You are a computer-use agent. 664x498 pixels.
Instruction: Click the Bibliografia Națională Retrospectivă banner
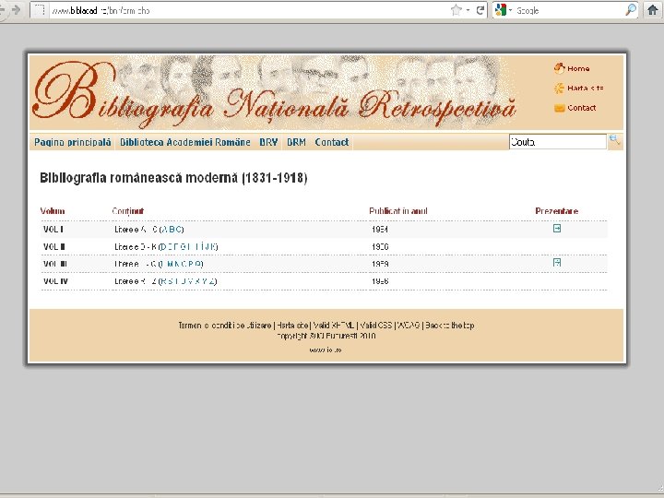click(275, 92)
